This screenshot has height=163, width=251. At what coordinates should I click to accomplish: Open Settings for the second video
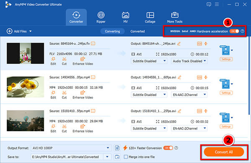click(x=226, y=93)
